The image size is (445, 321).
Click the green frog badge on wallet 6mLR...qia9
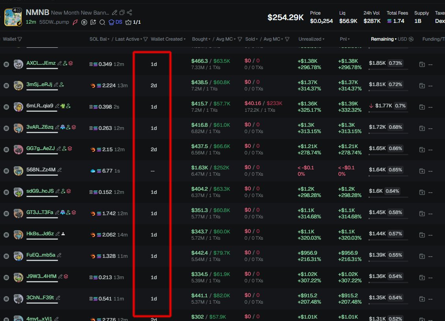click(63, 106)
